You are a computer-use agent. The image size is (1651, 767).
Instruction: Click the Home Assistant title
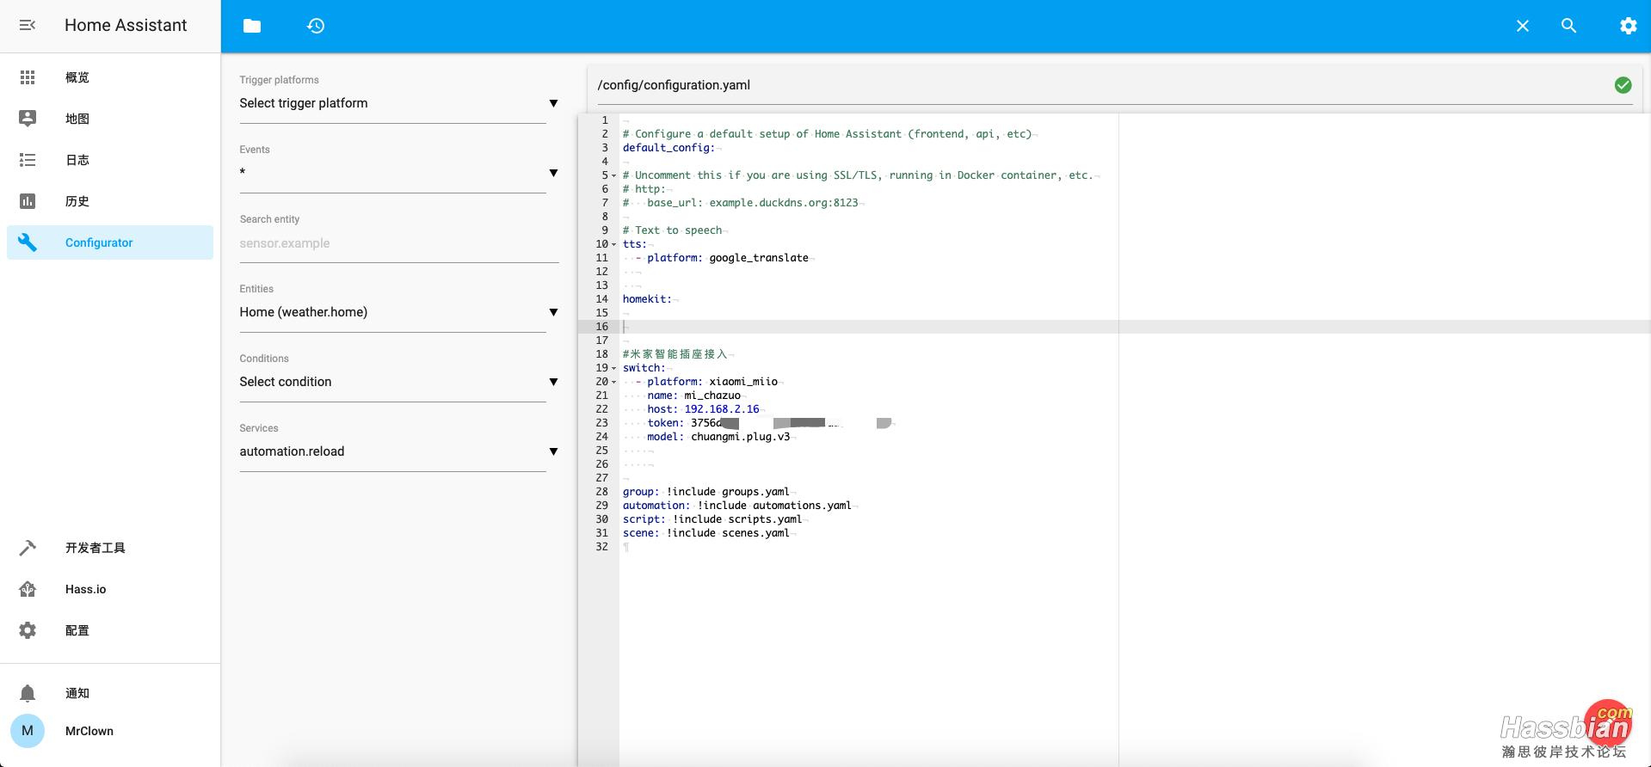click(x=126, y=25)
